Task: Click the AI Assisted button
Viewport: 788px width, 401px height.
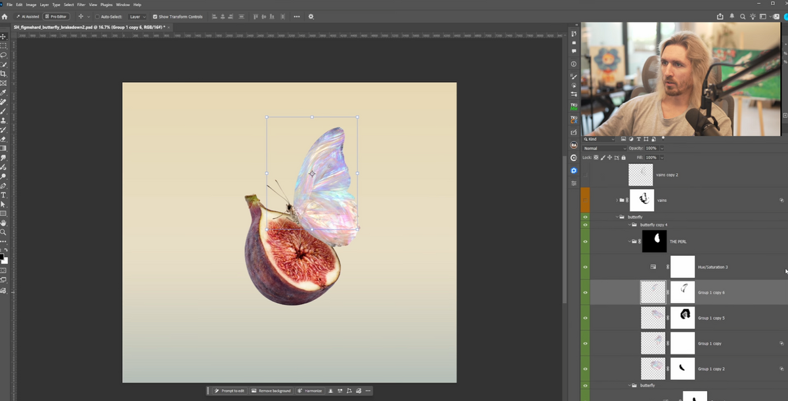Action: click(x=27, y=16)
